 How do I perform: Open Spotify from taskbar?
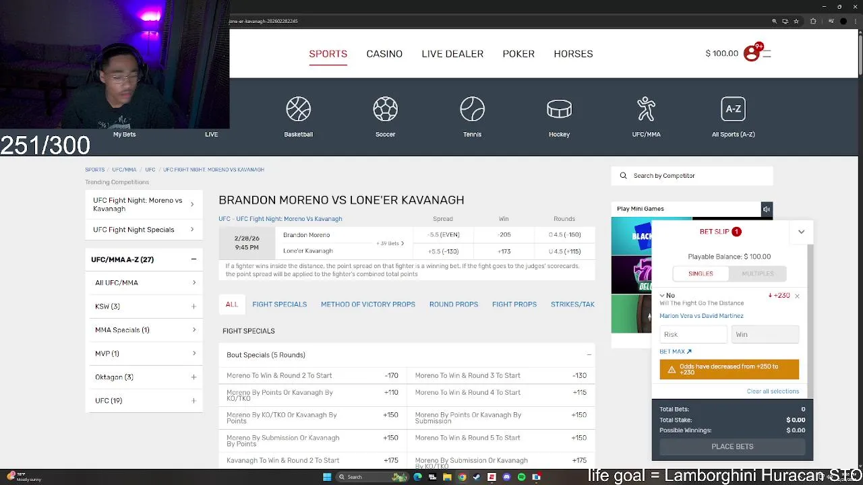(x=521, y=477)
